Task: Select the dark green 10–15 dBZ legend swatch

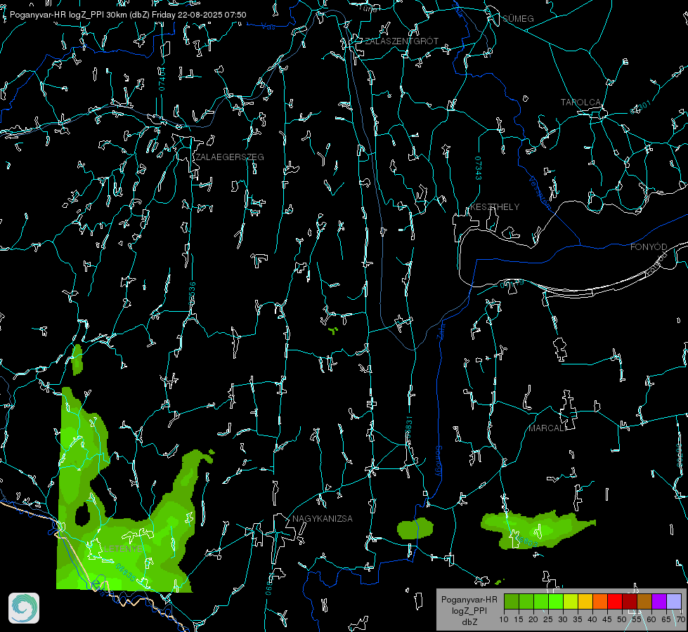Action: click(511, 601)
